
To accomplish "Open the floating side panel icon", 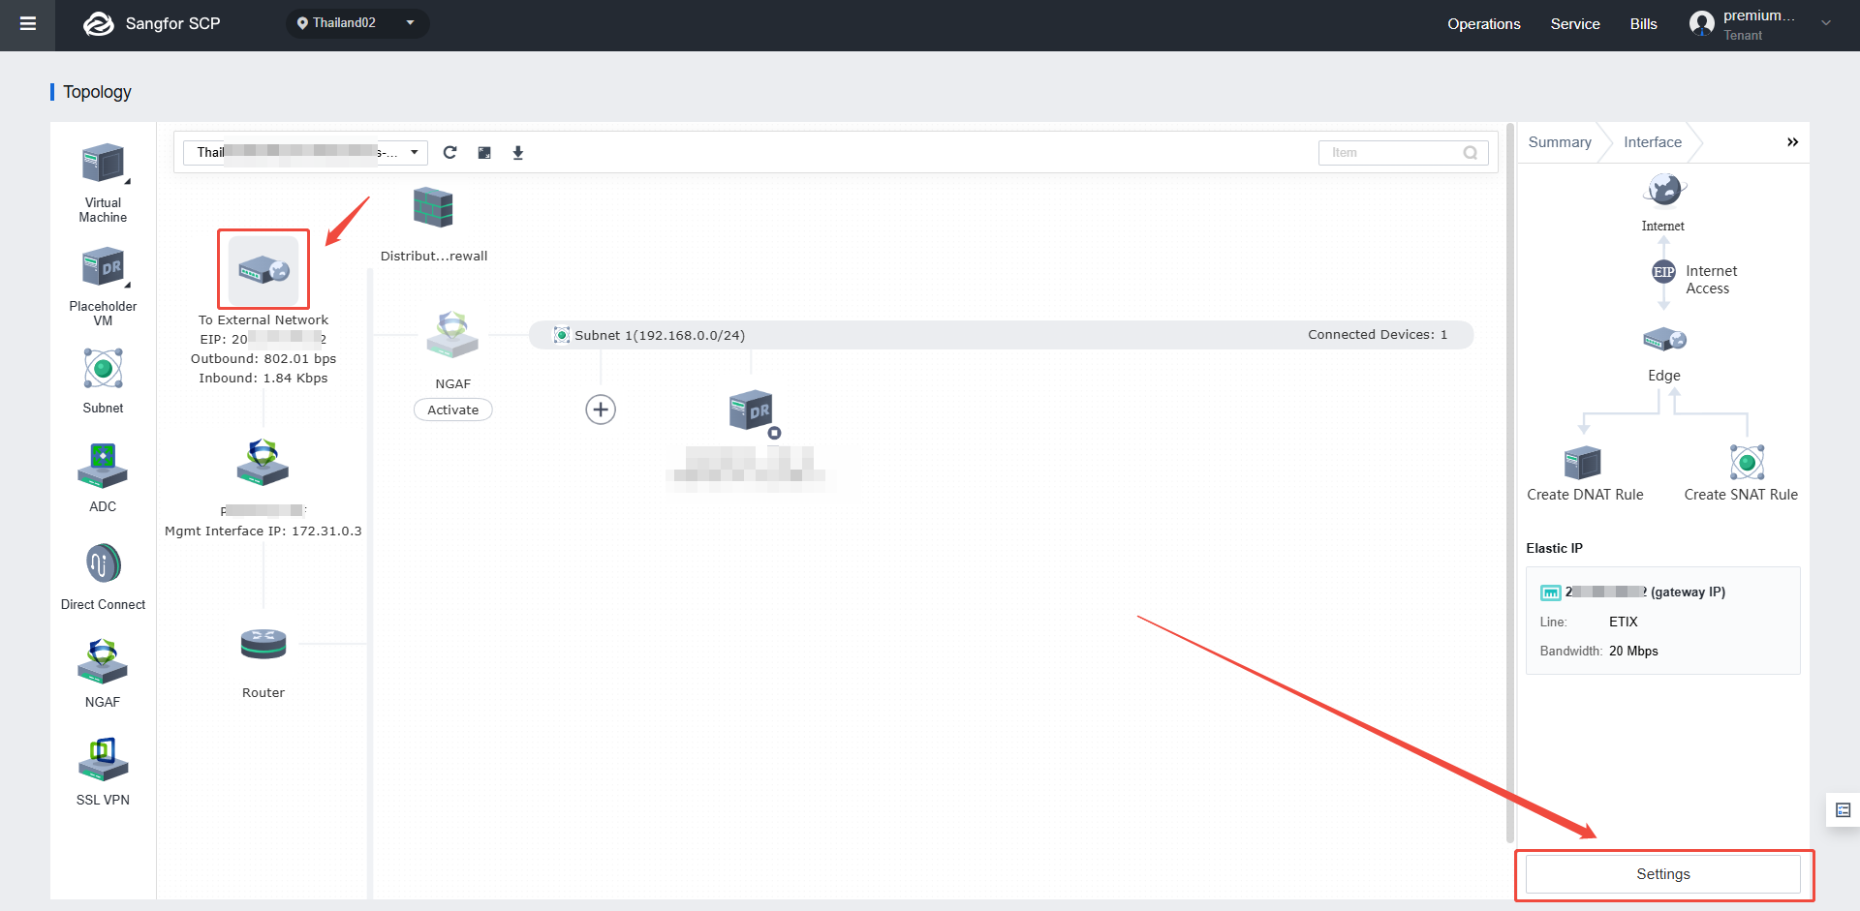I will [x=1843, y=810].
